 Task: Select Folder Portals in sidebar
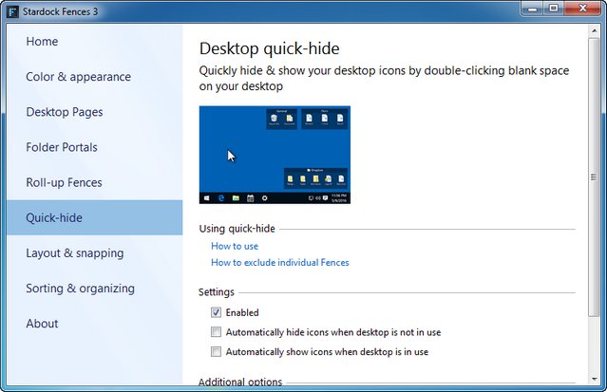(62, 147)
